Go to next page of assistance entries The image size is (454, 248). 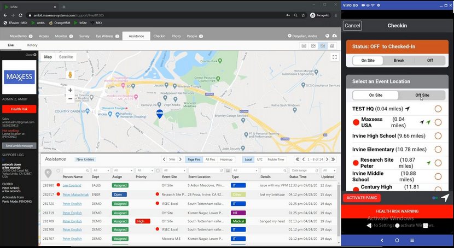pyautogui.click(x=327, y=160)
